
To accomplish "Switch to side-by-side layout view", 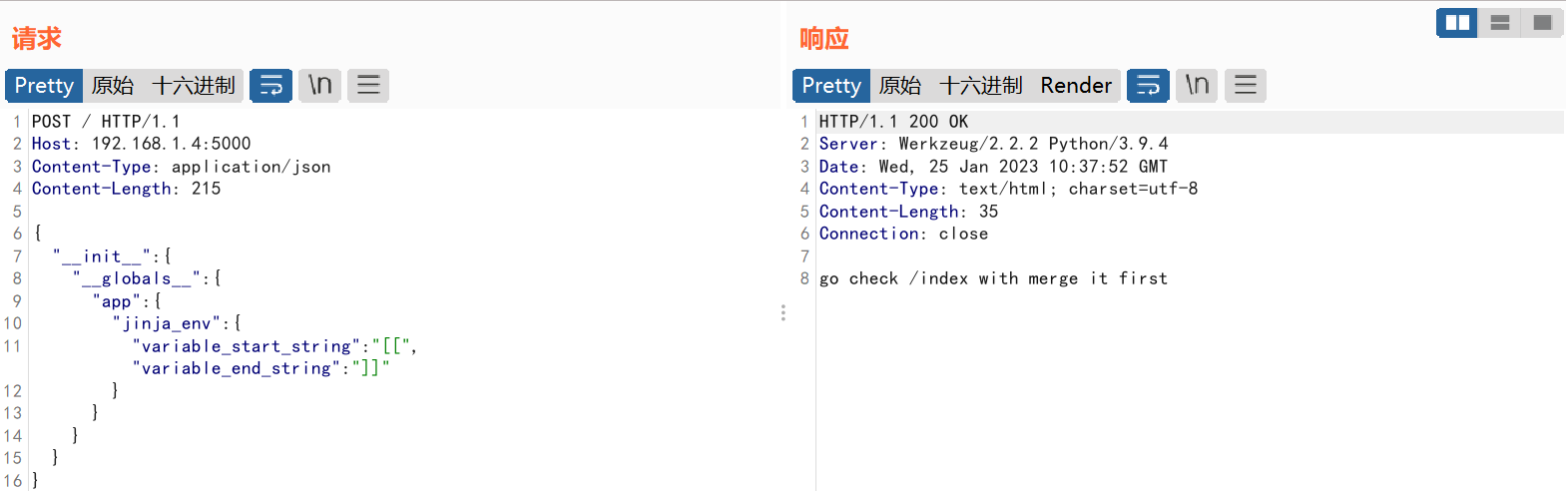I will 1457,23.
